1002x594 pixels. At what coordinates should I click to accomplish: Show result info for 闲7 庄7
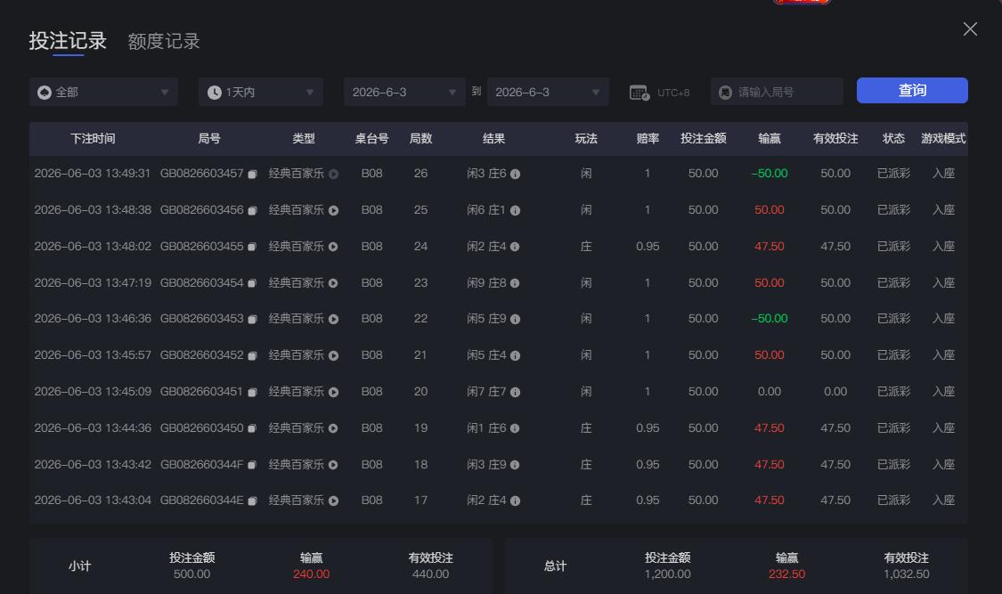pyautogui.click(x=515, y=392)
